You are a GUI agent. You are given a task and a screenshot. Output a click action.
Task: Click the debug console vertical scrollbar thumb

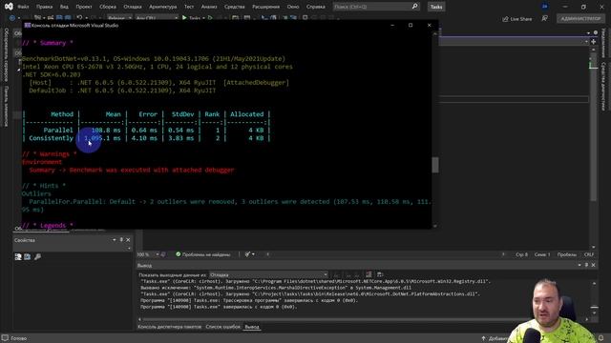pos(435,165)
